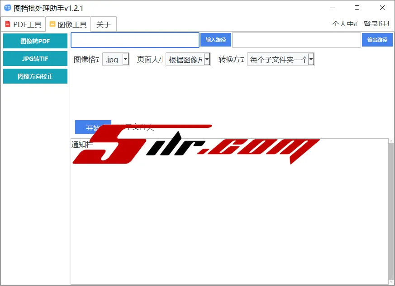Select the JPG转TIF function
This screenshot has width=395, height=286.
[x=35, y=59]
